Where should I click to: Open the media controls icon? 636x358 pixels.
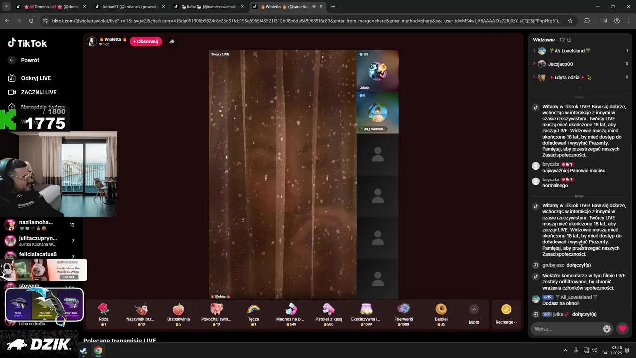(x=605, y=21)
